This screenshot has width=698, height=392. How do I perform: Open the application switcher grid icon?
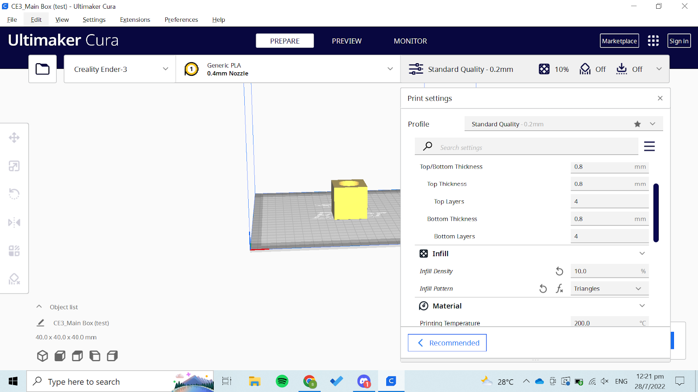[x=653, y=41]
